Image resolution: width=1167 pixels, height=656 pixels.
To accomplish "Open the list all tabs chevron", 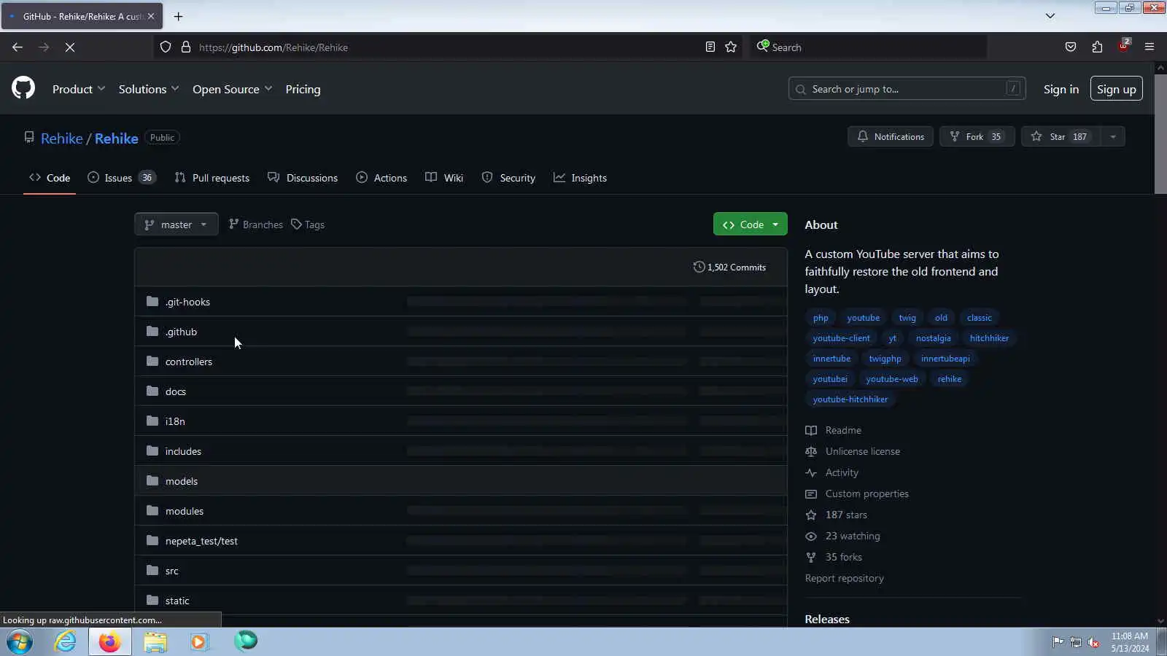I will click(x=1050, y=16).
